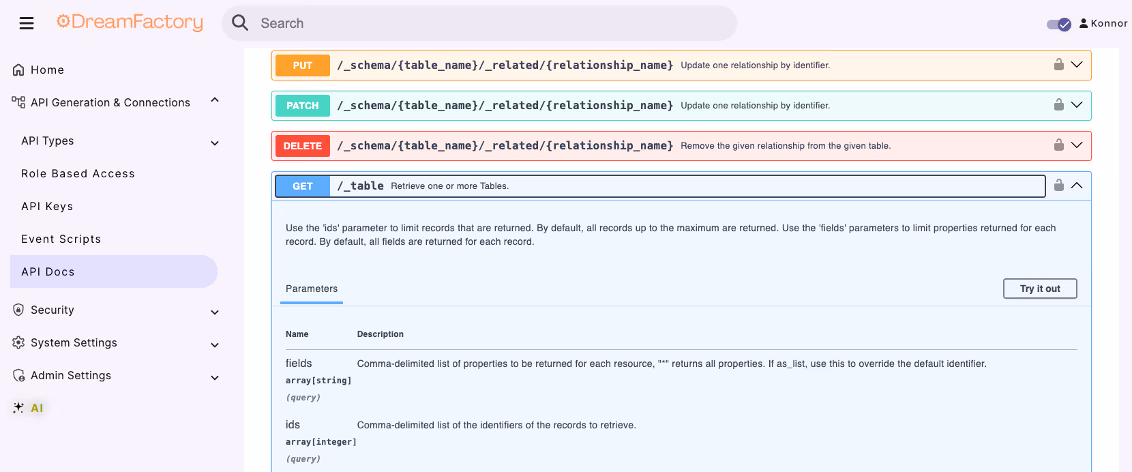Toggle the theme switch beside Konnor

coord(1059,25)
